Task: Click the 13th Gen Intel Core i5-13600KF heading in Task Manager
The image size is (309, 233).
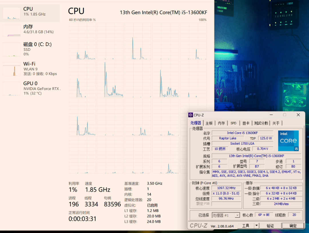Action: click(x=163, y=12)
